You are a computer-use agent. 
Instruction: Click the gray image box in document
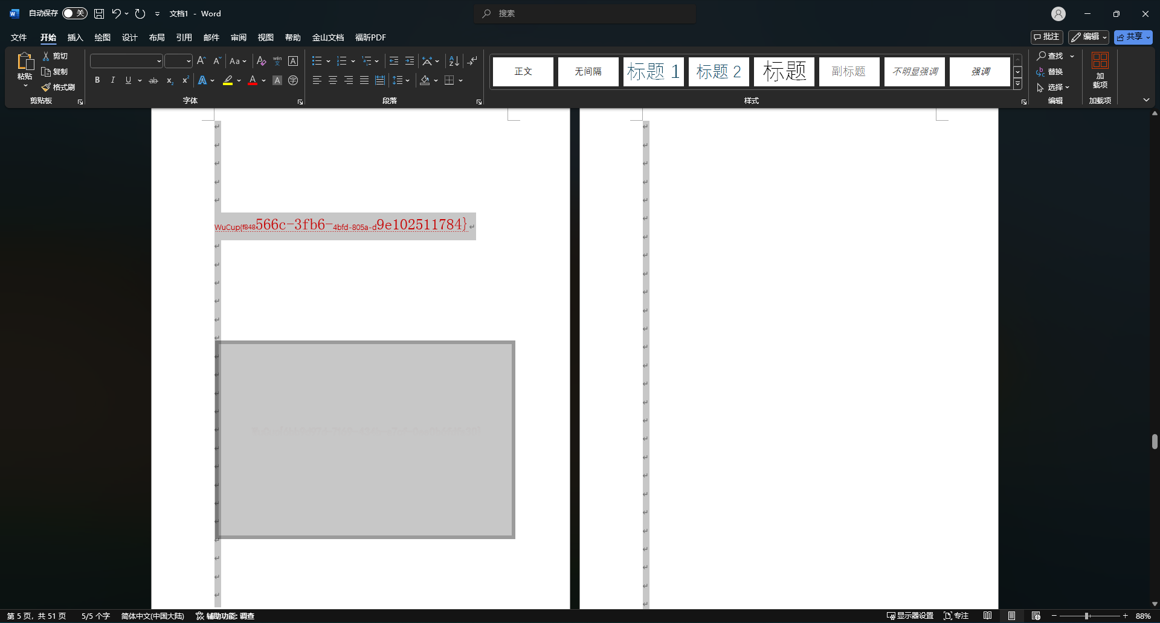pos(366,439)
